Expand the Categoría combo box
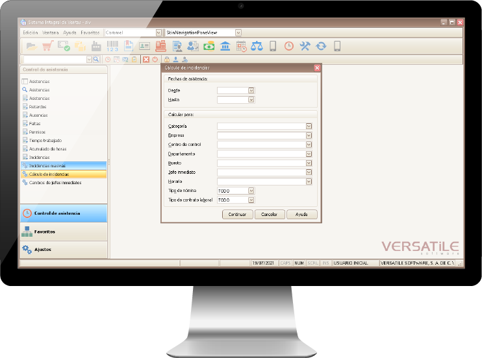The height and width of the screenshot is (358, 482). pyautogui.click(x=309, y=126)
